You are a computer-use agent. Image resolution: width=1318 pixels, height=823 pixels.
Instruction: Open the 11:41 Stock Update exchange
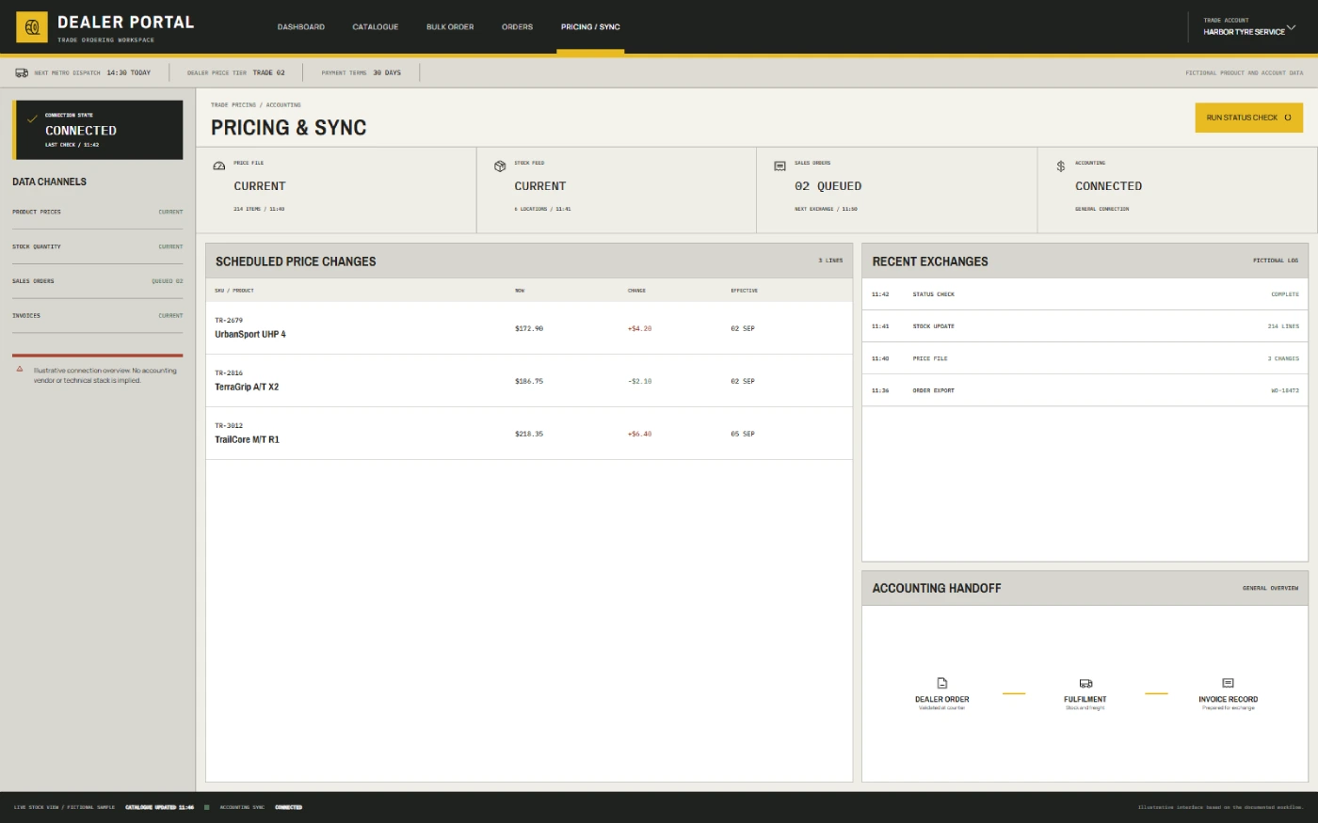click(1085, 326)
